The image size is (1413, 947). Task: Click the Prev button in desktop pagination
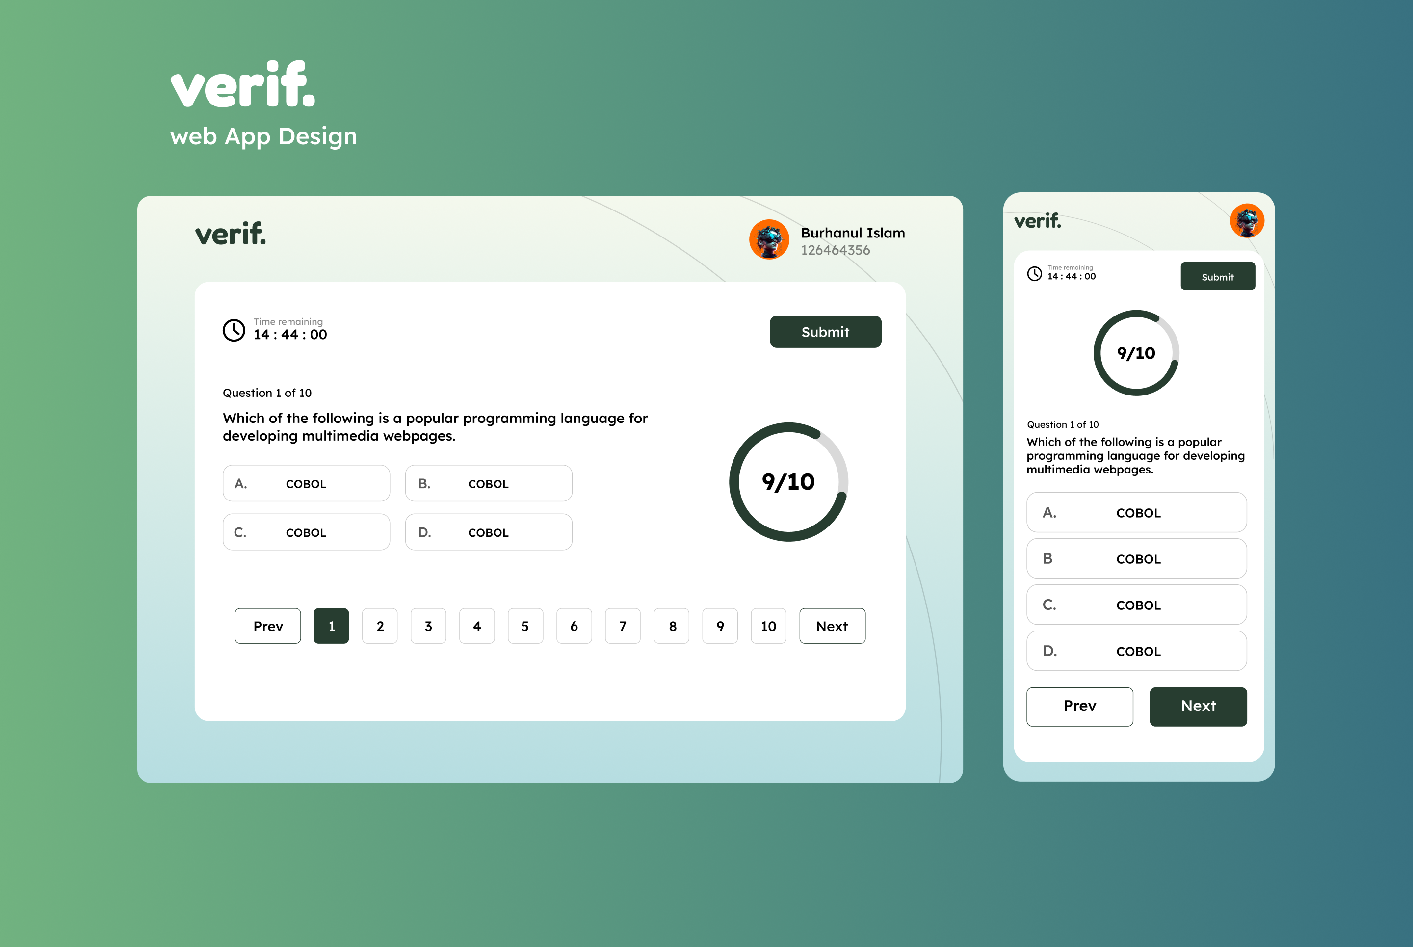(267, 626)
